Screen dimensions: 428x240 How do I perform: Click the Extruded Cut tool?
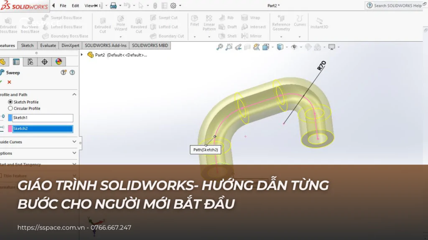click(103, 25)
